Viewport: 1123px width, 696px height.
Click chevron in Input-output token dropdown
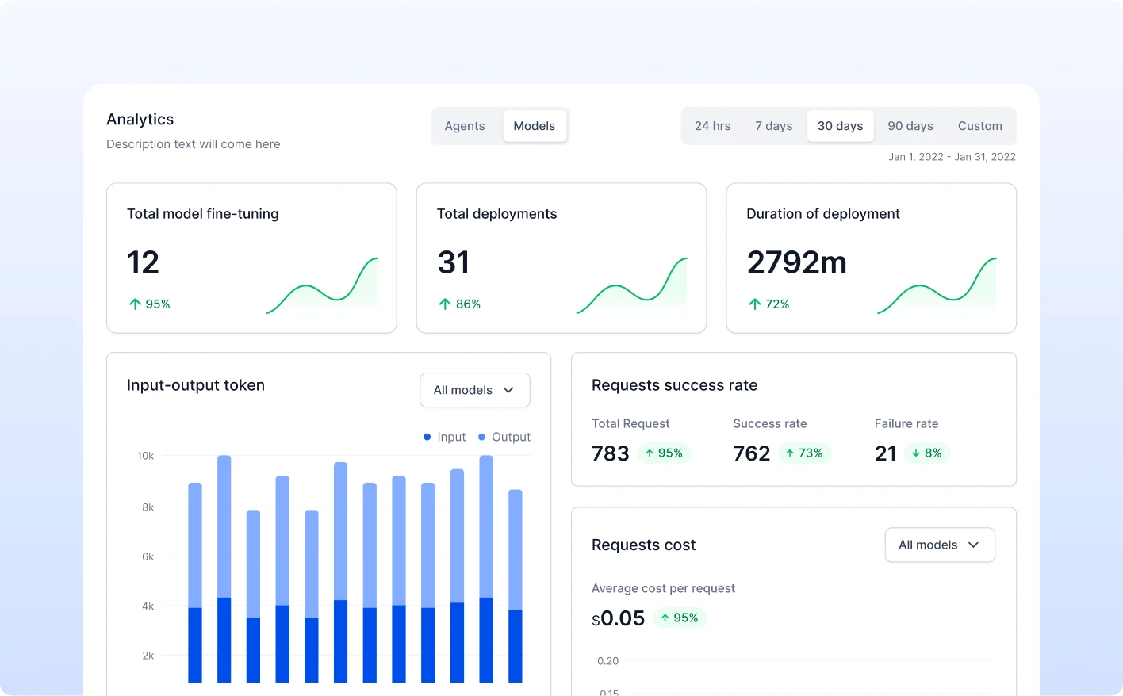pos(508,390)
